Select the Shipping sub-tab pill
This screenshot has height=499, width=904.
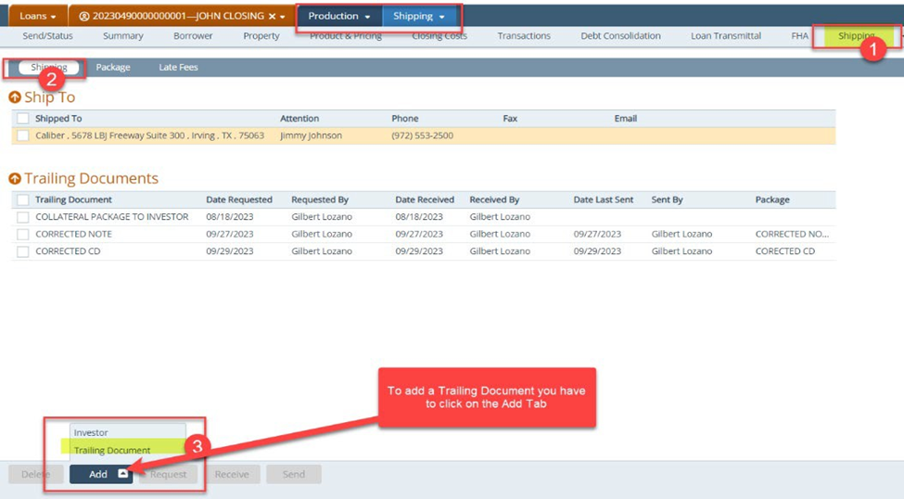(x=49, y=67)
